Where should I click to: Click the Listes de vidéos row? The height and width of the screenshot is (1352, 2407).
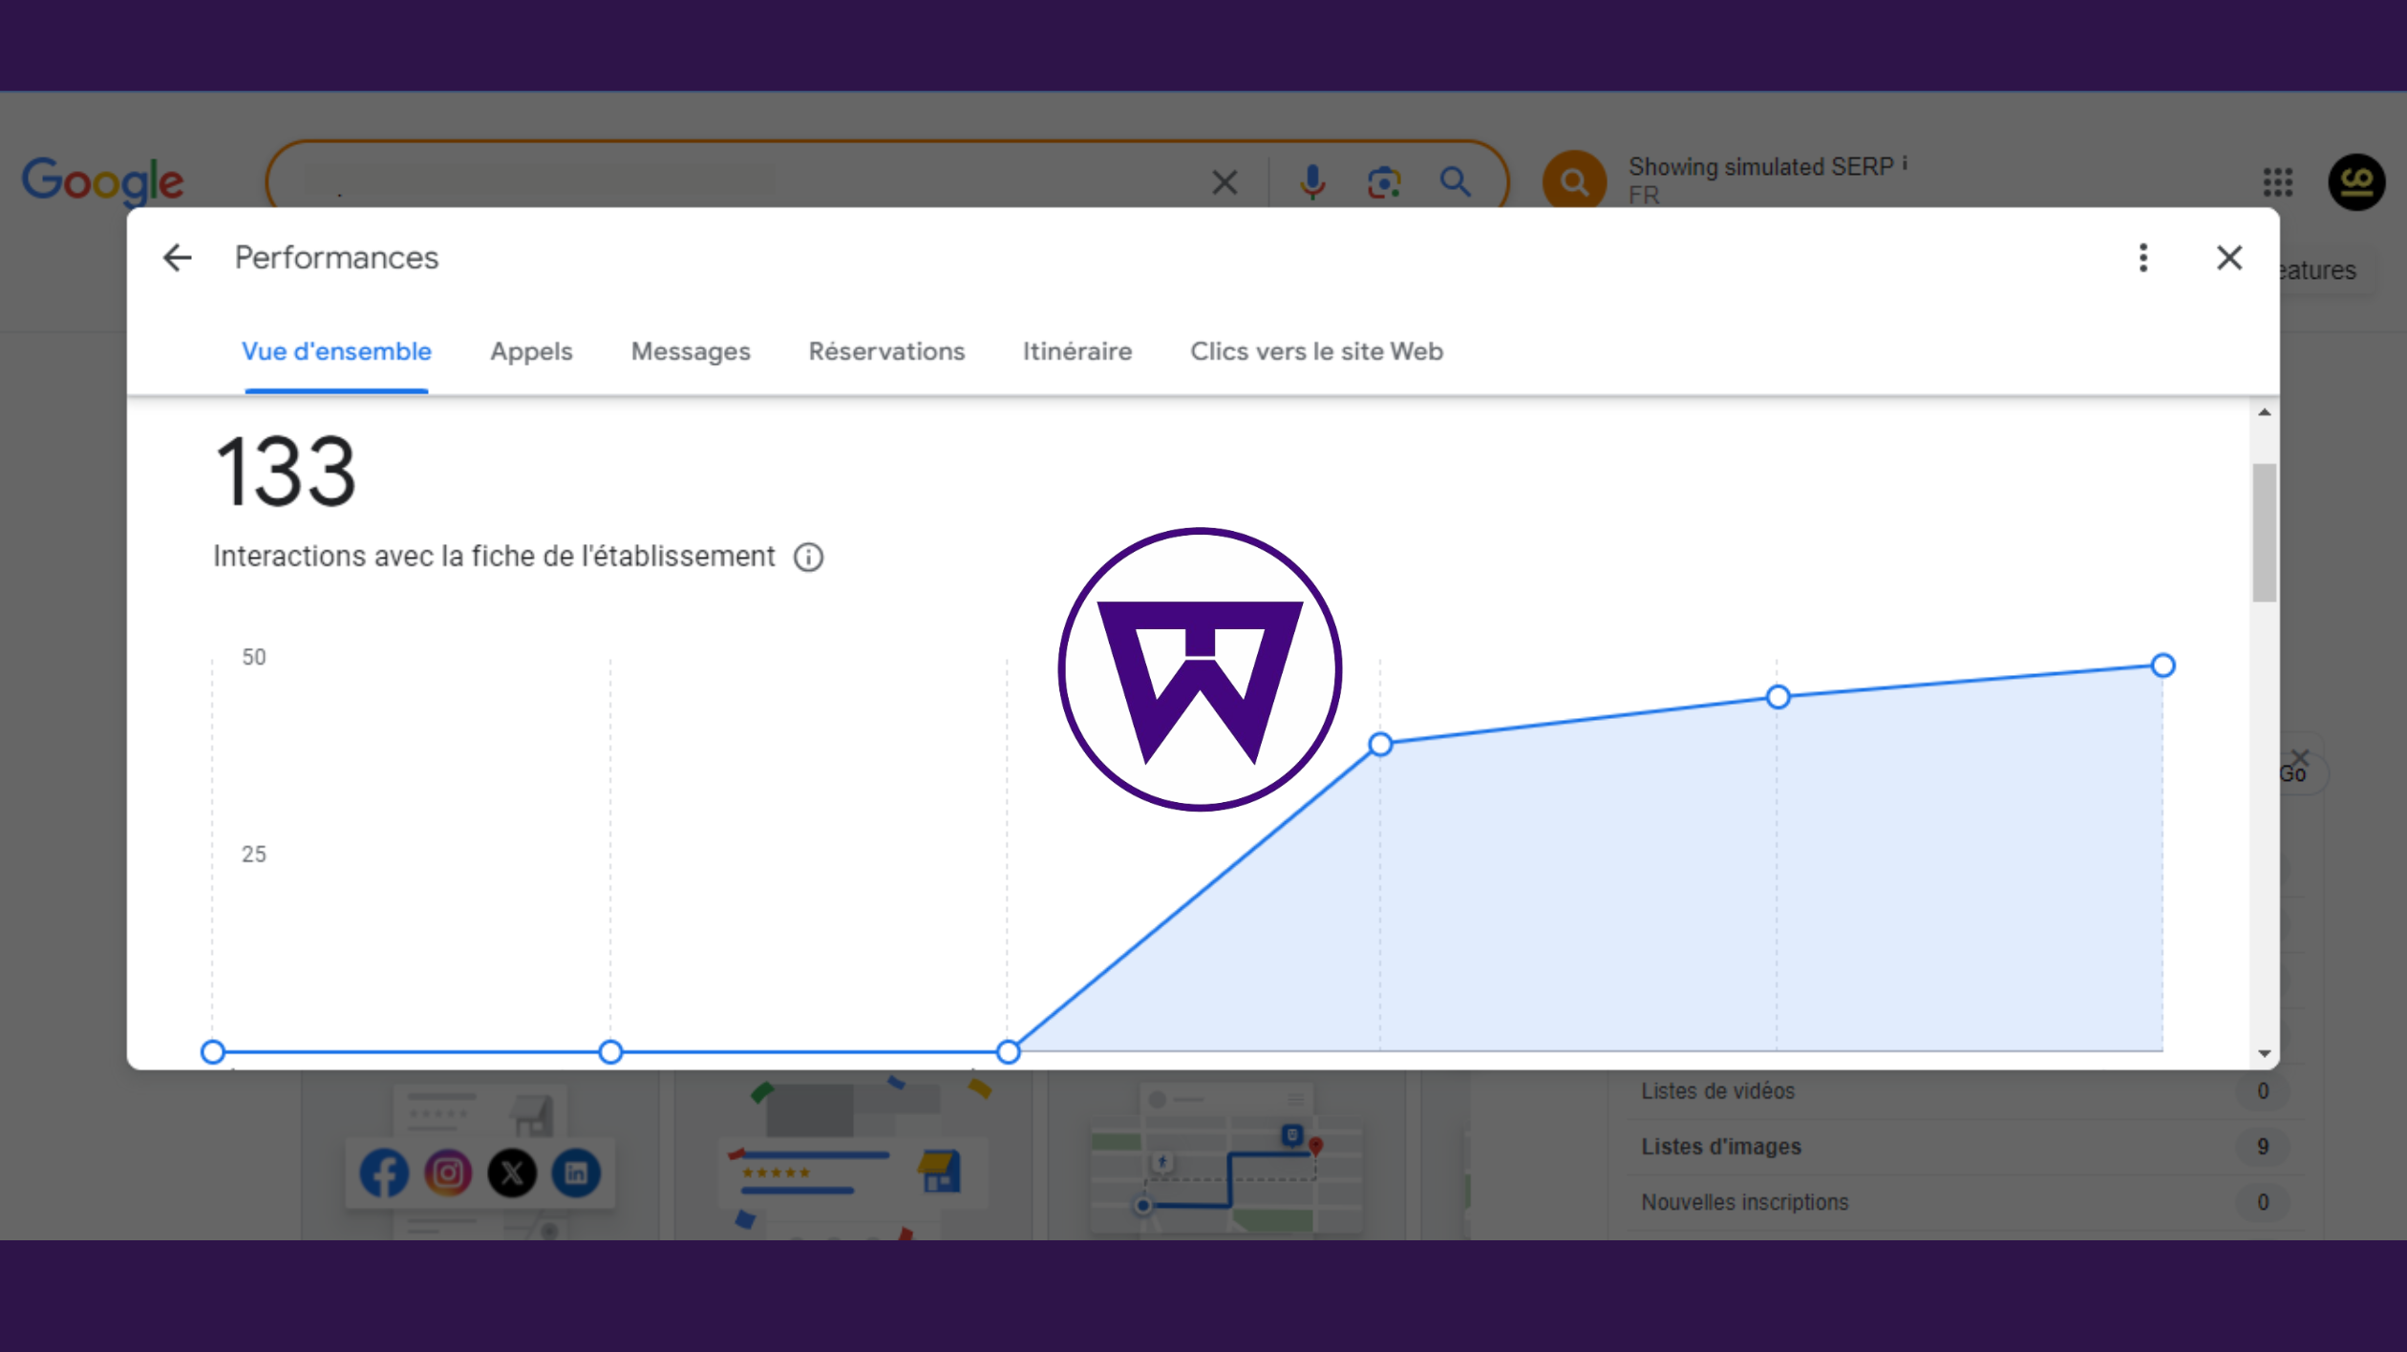[x=1964, y=1091]
